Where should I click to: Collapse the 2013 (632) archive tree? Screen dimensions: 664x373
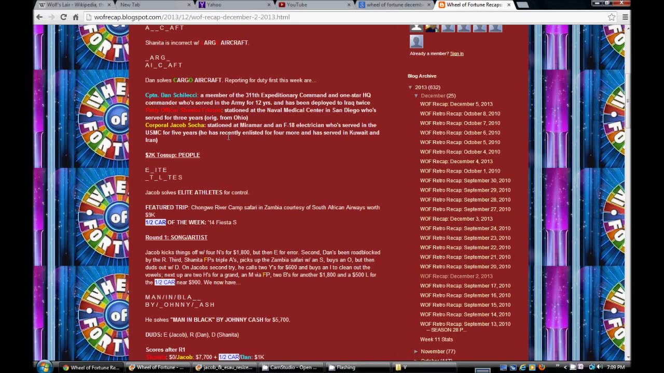pyautogui.click(x=410, y=88)
